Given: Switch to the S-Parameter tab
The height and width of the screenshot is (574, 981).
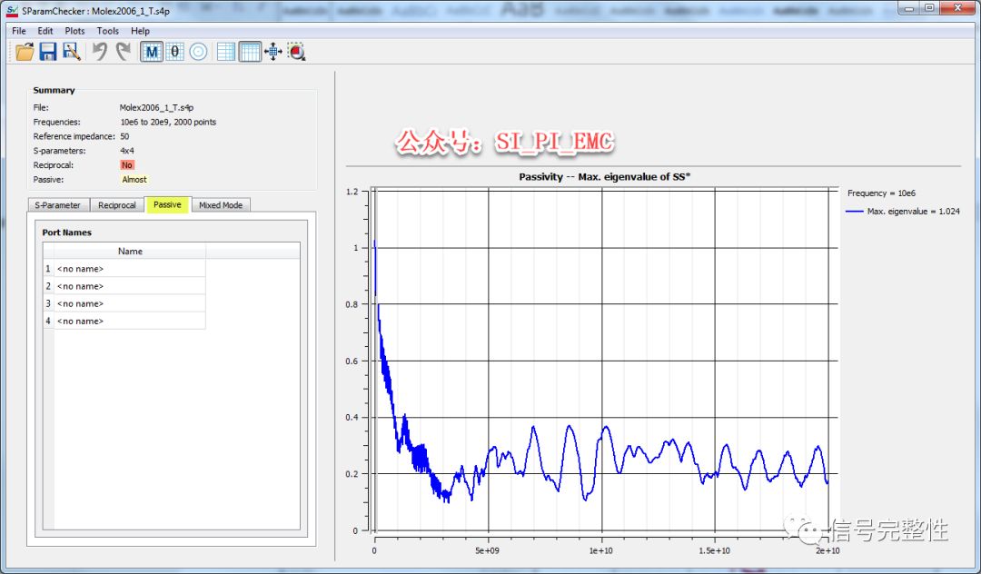Looking at the screenshot, I should [58, 205].
